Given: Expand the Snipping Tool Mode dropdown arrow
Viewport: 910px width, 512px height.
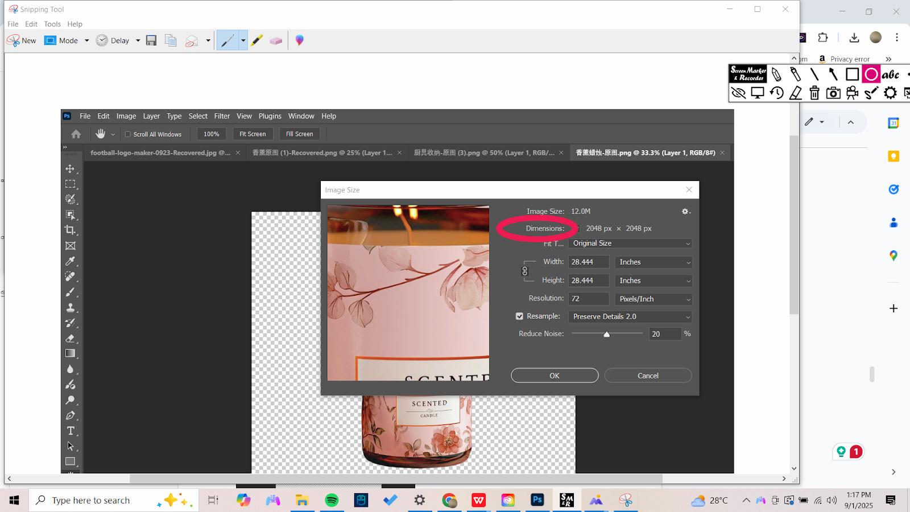Looking at the screenshot, I should [86, 40].
